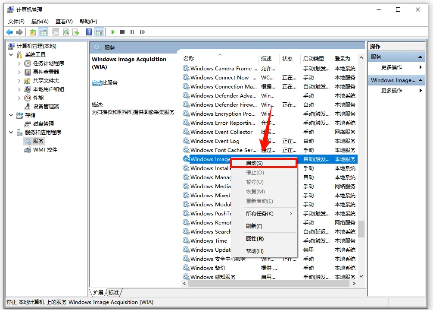Screen dimensions: 433x310
Task: Collapse the 存储 tree node
Action: point(11,115)
